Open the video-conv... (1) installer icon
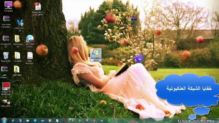219x123 pixels. pos(20,25)
